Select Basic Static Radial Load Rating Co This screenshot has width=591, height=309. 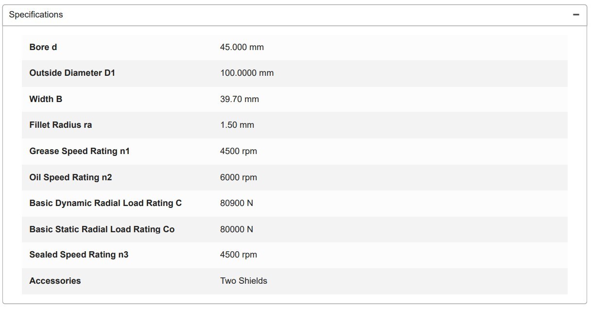pyautogui.click(x=102, y=229)
